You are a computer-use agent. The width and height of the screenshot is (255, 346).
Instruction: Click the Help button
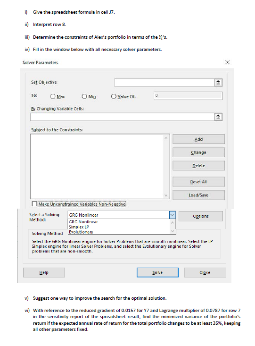coord(44,272)
